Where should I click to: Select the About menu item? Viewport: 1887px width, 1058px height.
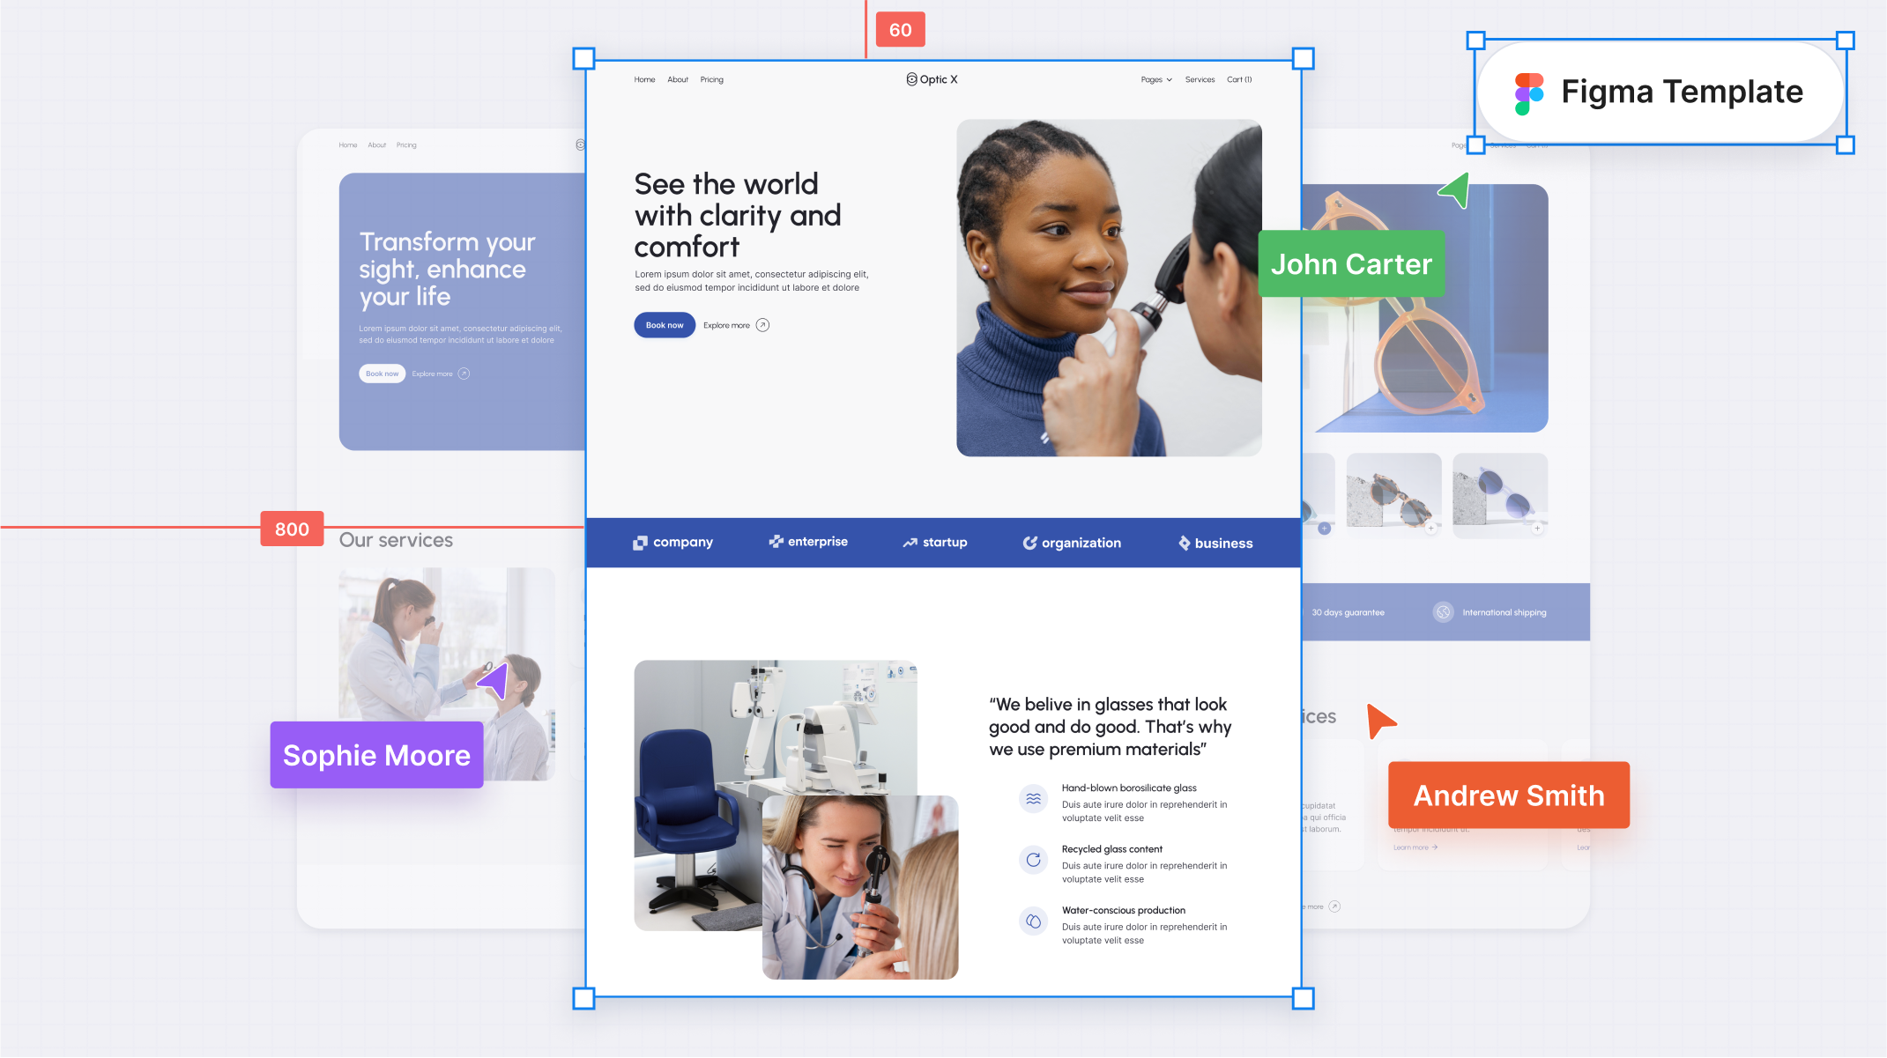(x=678, y=79)
